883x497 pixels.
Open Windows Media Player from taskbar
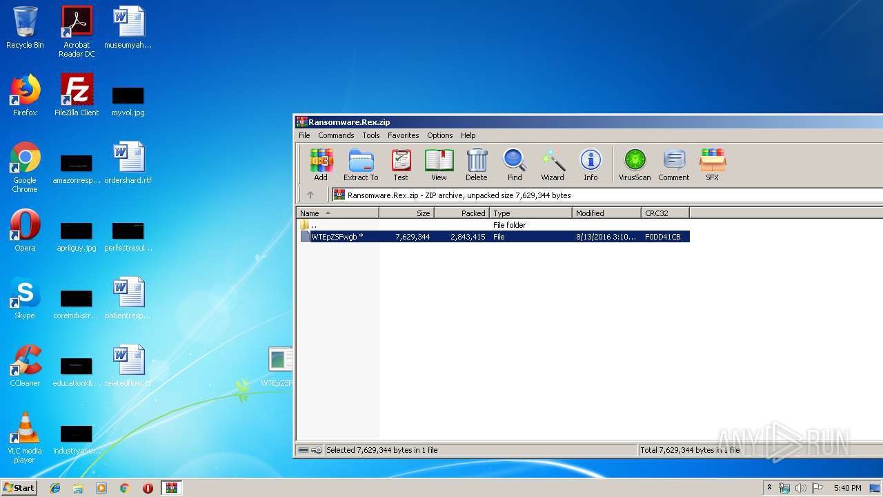(101, 488)
